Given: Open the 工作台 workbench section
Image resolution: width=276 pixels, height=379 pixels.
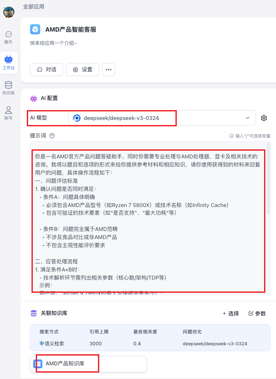Looking at the screenshot, I should click(9, 63).
